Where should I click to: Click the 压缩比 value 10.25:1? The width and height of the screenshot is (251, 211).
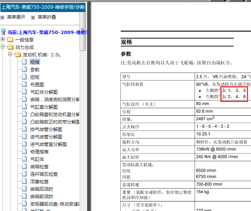[203, 134]
